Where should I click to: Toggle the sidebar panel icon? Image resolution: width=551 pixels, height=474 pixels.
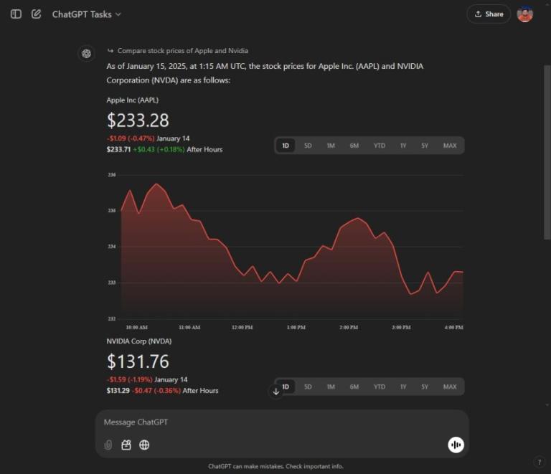pyautogui.click(x=16, y=14)
